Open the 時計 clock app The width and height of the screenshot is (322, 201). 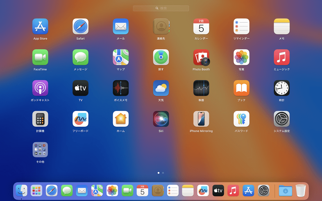[x=282, y=88]
